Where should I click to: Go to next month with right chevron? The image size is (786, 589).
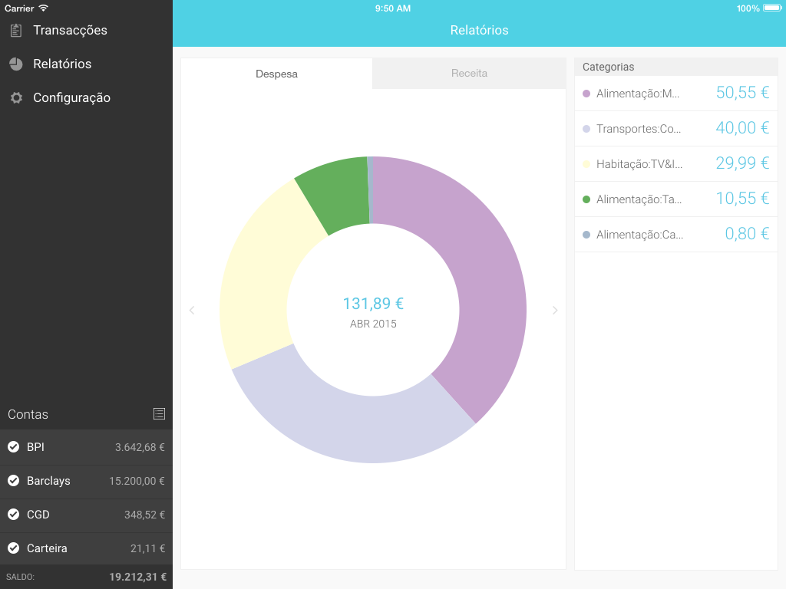click(x=555, y=311)
